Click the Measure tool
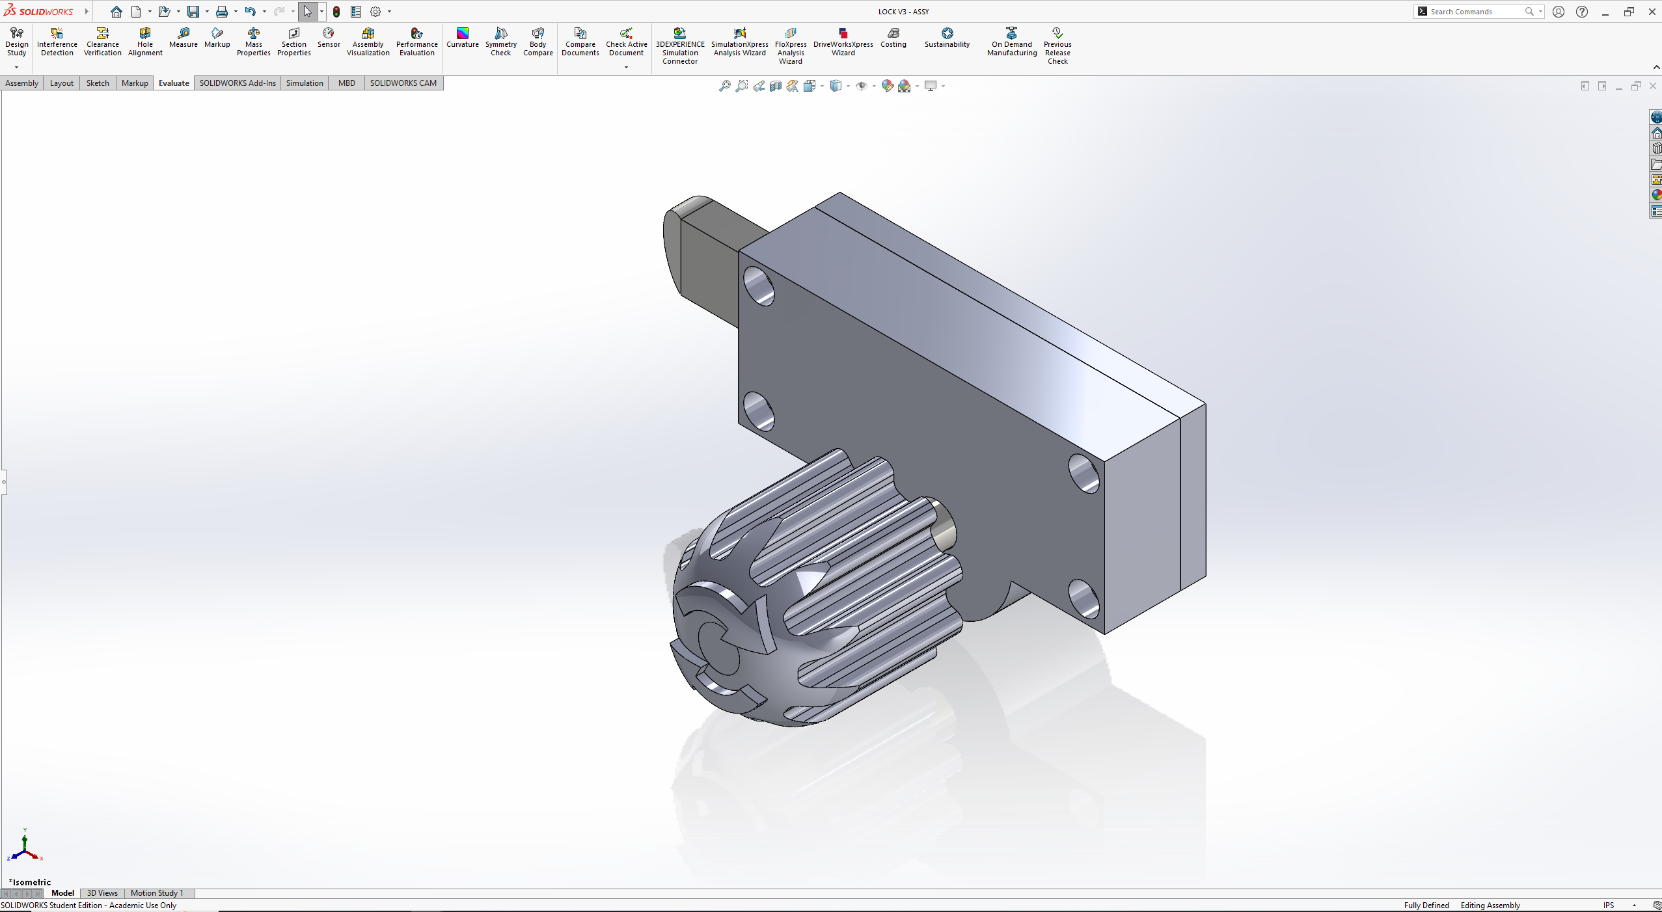Viewport: 1662px width, 912px height. coord(183,38)
